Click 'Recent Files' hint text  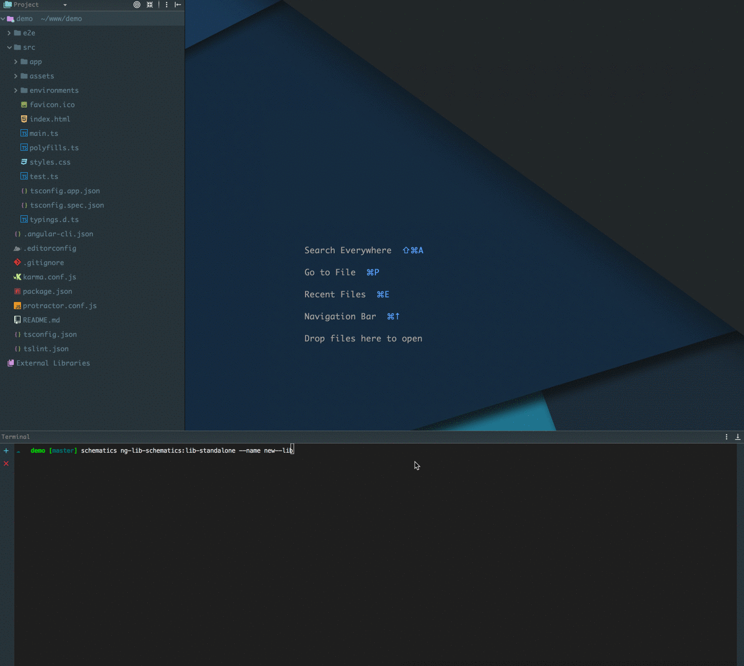[335, 294]
